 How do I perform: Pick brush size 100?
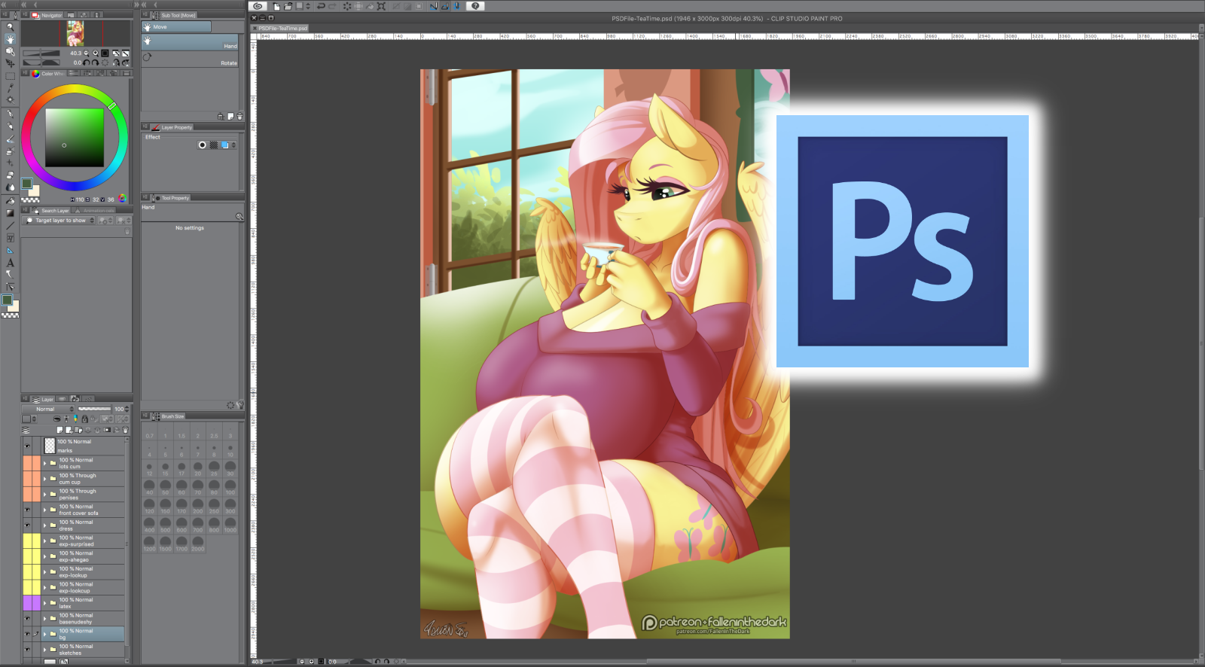(x=230, y=487)
